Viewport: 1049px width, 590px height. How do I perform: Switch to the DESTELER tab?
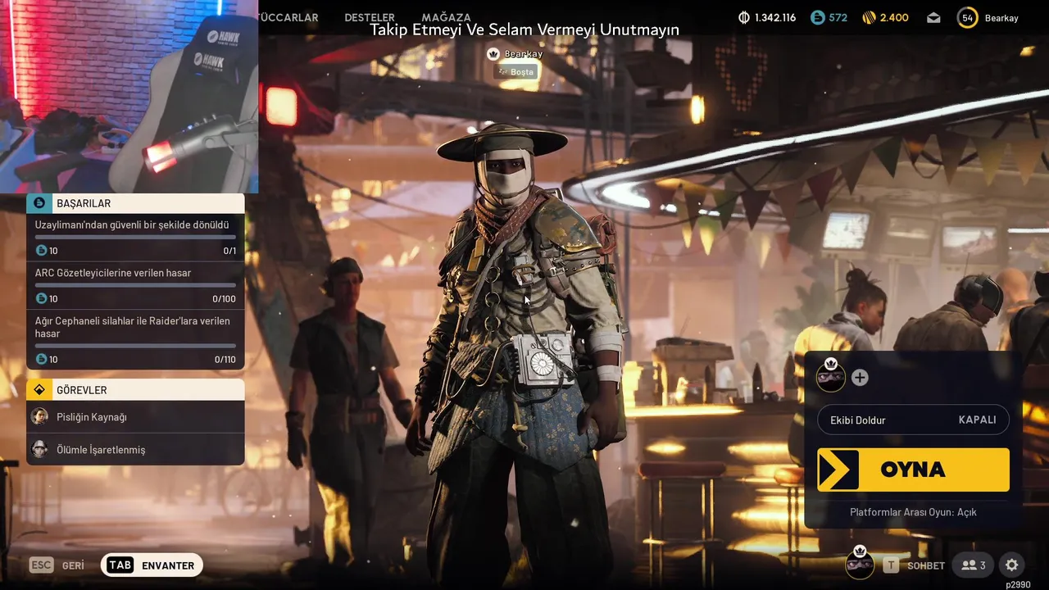point(370,17)
